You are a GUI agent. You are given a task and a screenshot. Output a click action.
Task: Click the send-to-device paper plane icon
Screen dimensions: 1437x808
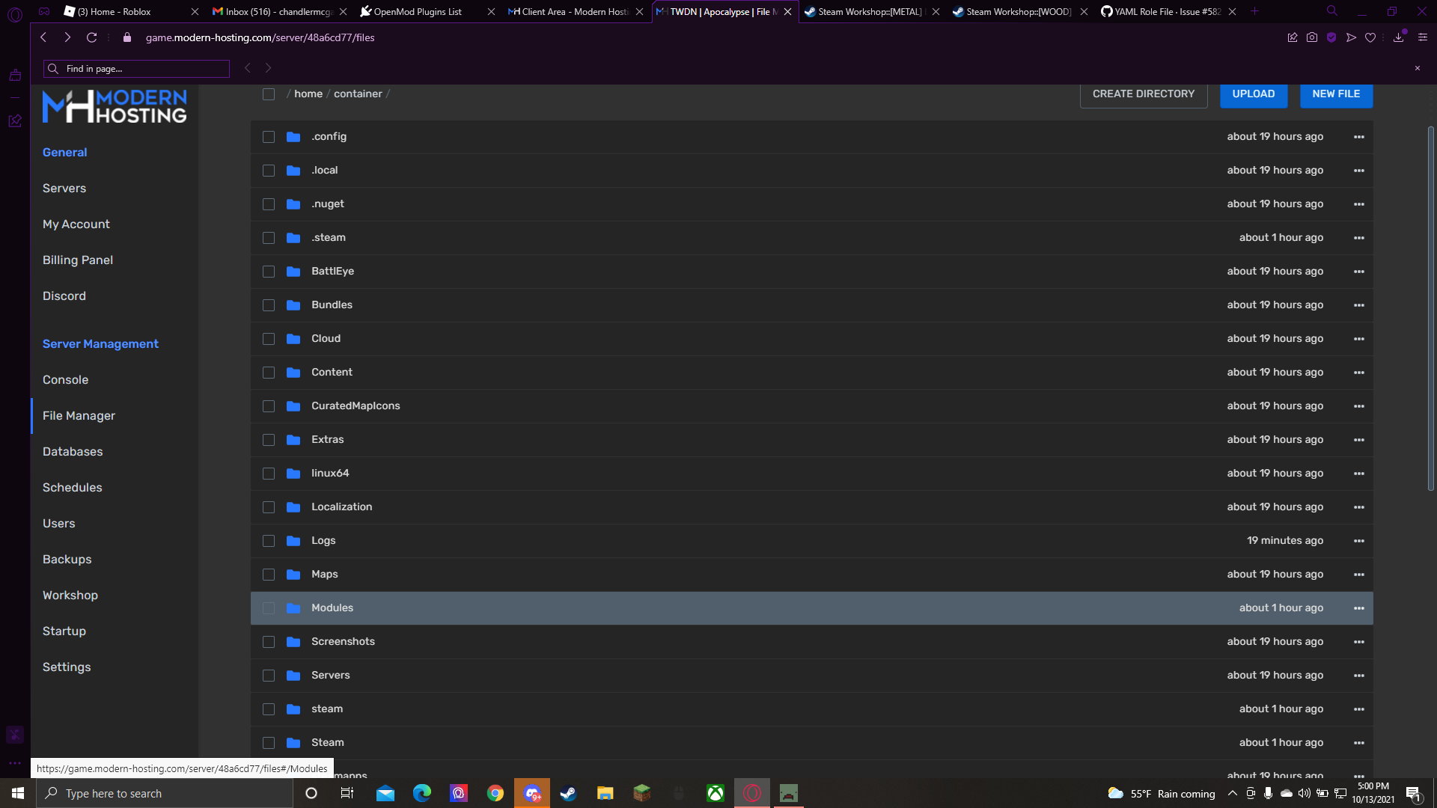(1350, 37)
